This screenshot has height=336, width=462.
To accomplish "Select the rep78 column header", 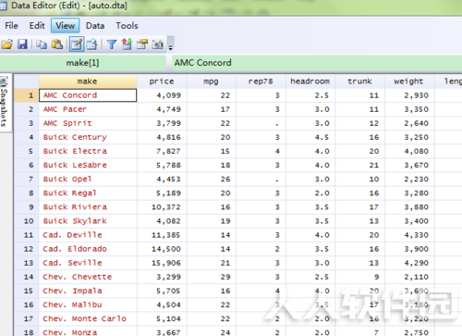I will click(261, 81).
